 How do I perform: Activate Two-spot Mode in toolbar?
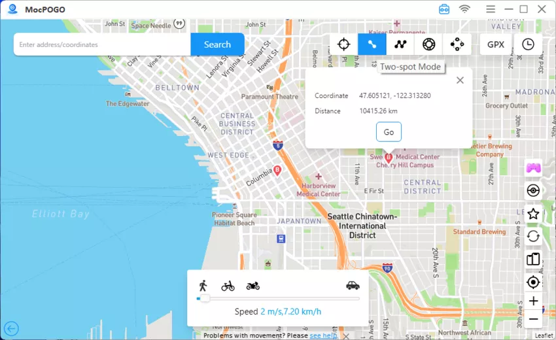click(x=372, y=44)
